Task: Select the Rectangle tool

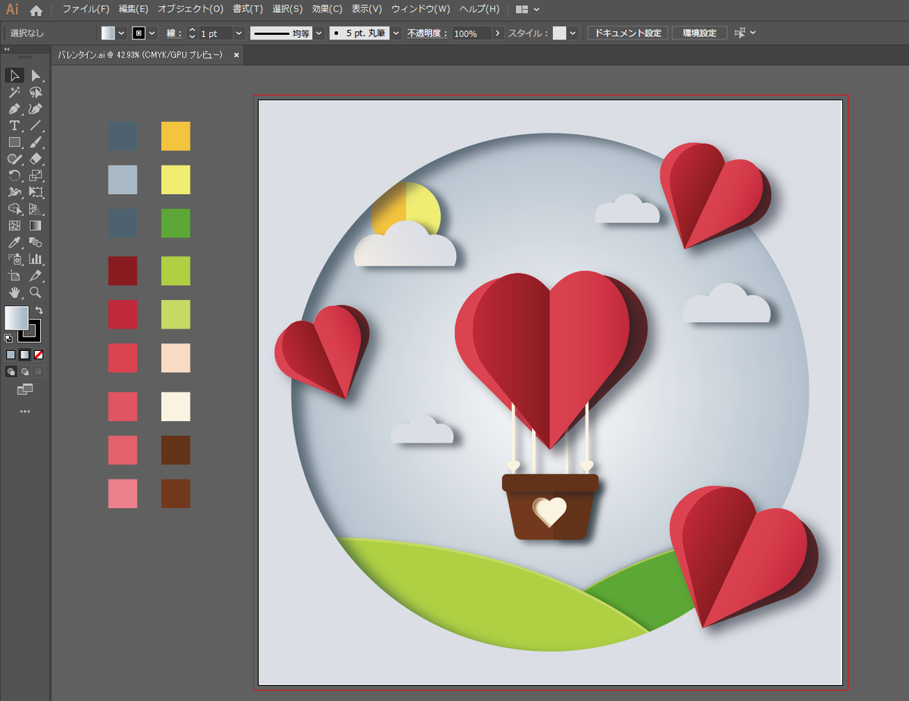Action: (x=14, y=142)
